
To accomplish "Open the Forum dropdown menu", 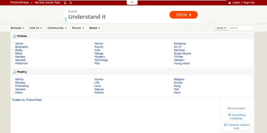I will point(78,28).
